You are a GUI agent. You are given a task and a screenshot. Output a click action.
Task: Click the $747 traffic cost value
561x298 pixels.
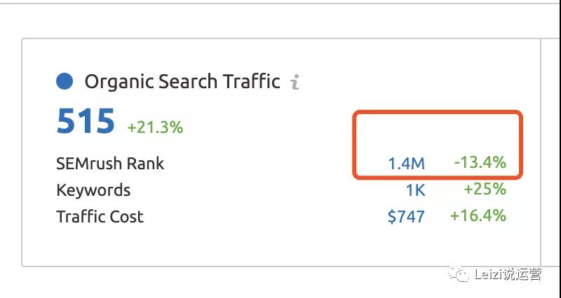click(407, 217)
